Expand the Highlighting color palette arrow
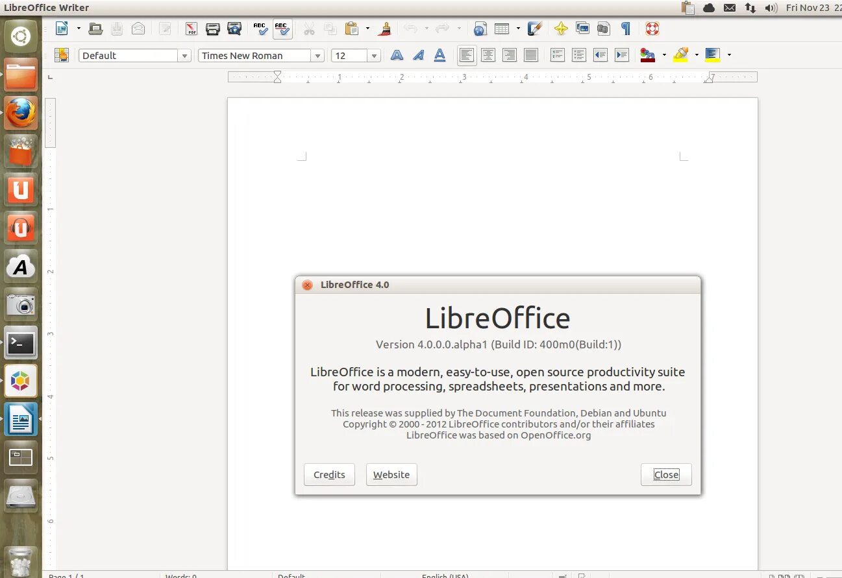The width and height of the screenshot is (842, 578). coord(697,55)
